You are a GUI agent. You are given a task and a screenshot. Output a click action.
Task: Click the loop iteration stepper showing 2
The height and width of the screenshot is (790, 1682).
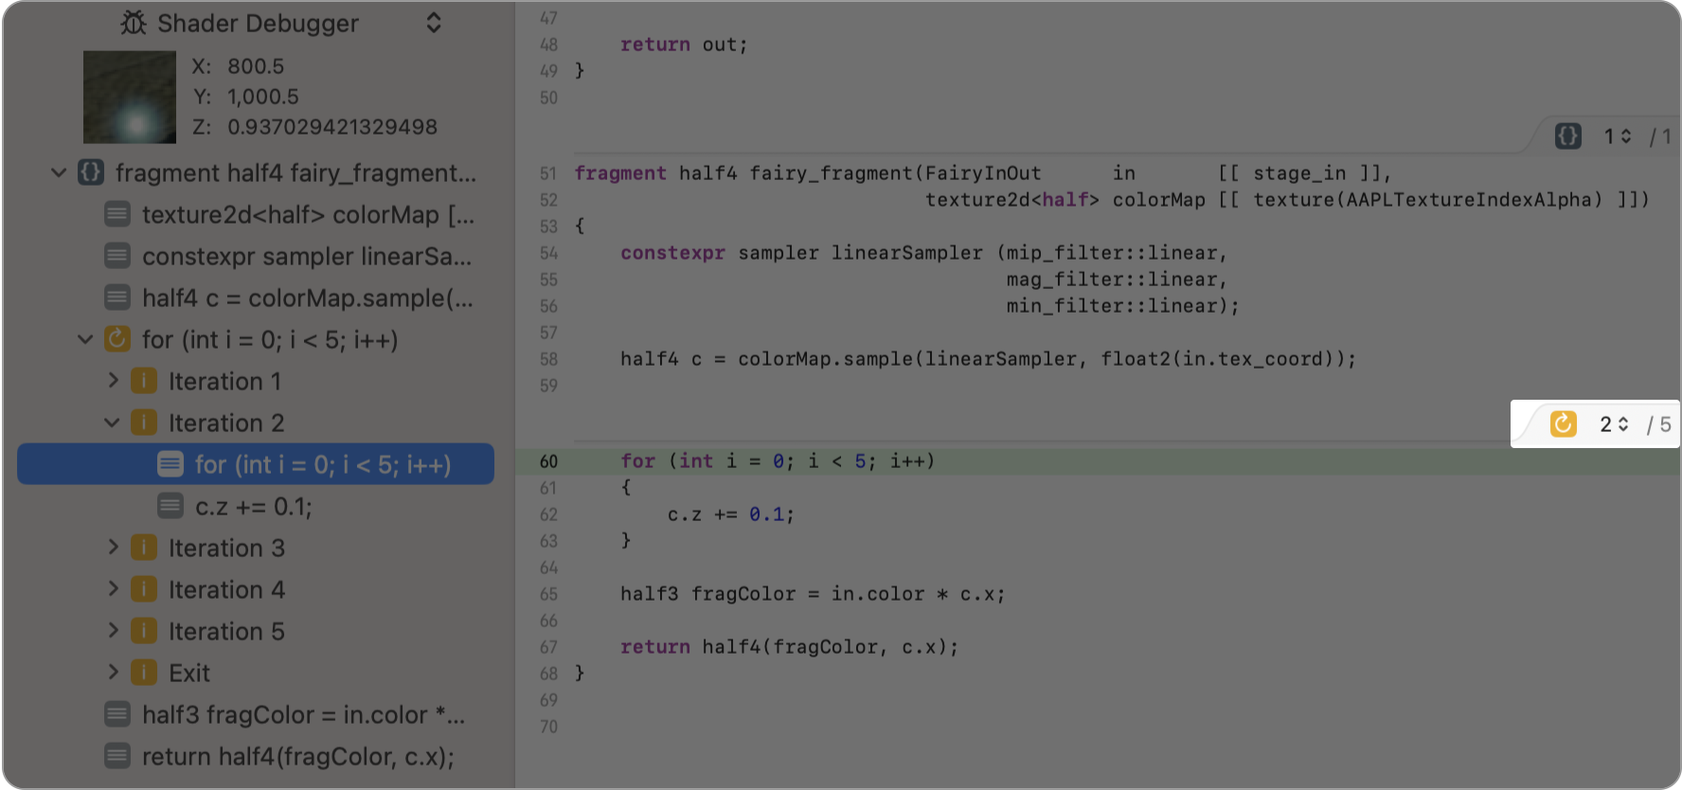pyautogui.click(x=1614, y=423)
